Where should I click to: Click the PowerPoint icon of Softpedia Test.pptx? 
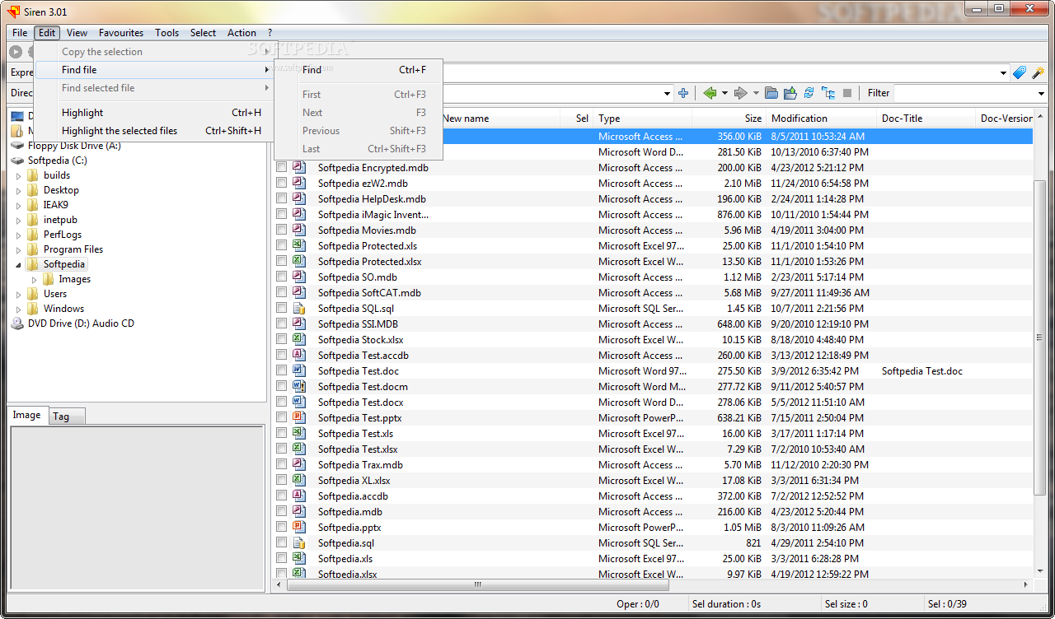click(299, 418)
